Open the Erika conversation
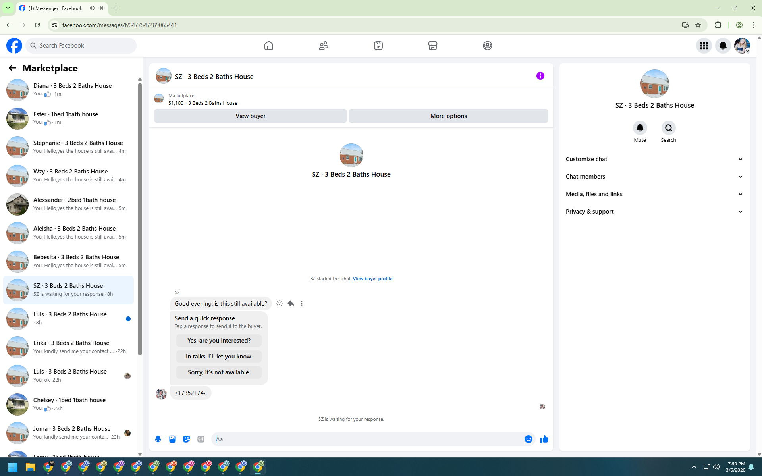The width and height of the screenshot is (762, 476). point(68,347)
